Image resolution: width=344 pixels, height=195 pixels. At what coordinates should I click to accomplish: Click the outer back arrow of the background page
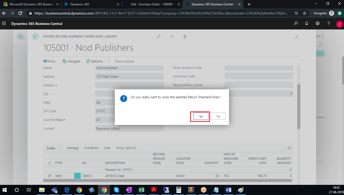(21, 37)
